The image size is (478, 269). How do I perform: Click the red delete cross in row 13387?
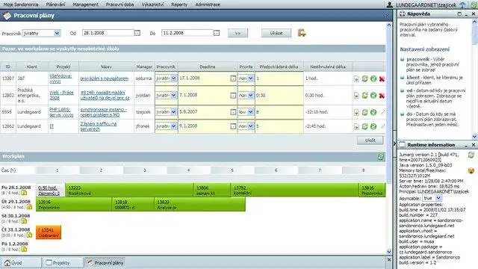click(382, 79)
